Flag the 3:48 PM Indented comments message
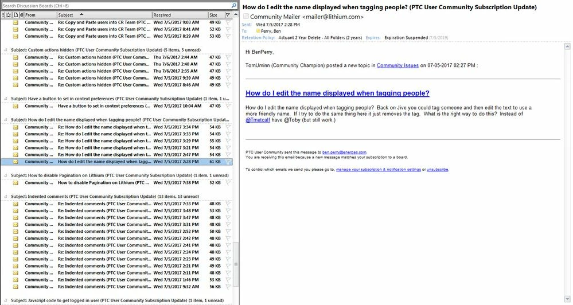The height and width of the screenshot is (305, 573). (x=228, y=211)
